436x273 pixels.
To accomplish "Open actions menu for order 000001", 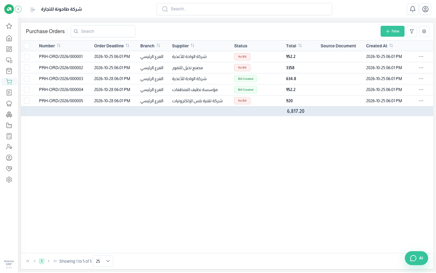I will point(421,57).
